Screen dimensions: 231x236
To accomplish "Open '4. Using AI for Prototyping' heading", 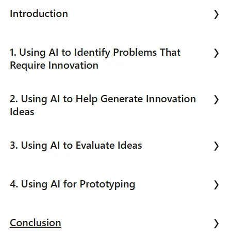I will point(72,184).
